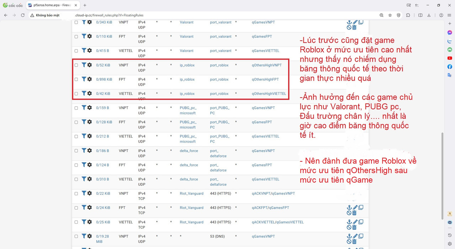Open a new browser tab
455x249 pixels.
coord(85,5)
